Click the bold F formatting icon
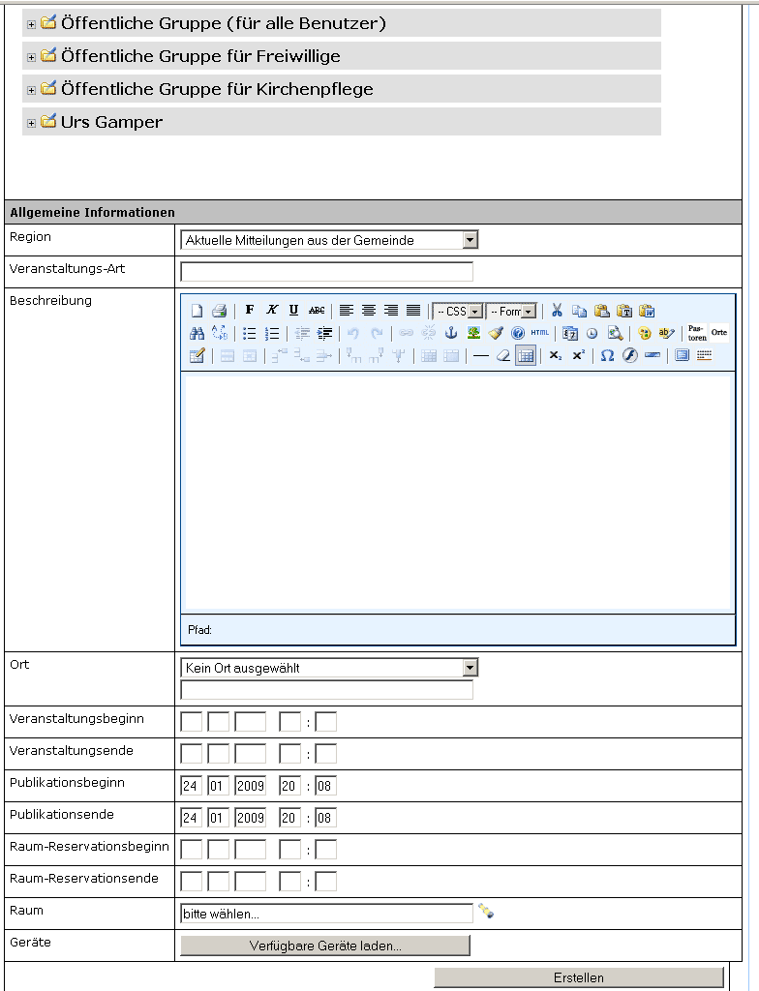The width and height of the screenshot is (759, 991). (x=250, y=311)
